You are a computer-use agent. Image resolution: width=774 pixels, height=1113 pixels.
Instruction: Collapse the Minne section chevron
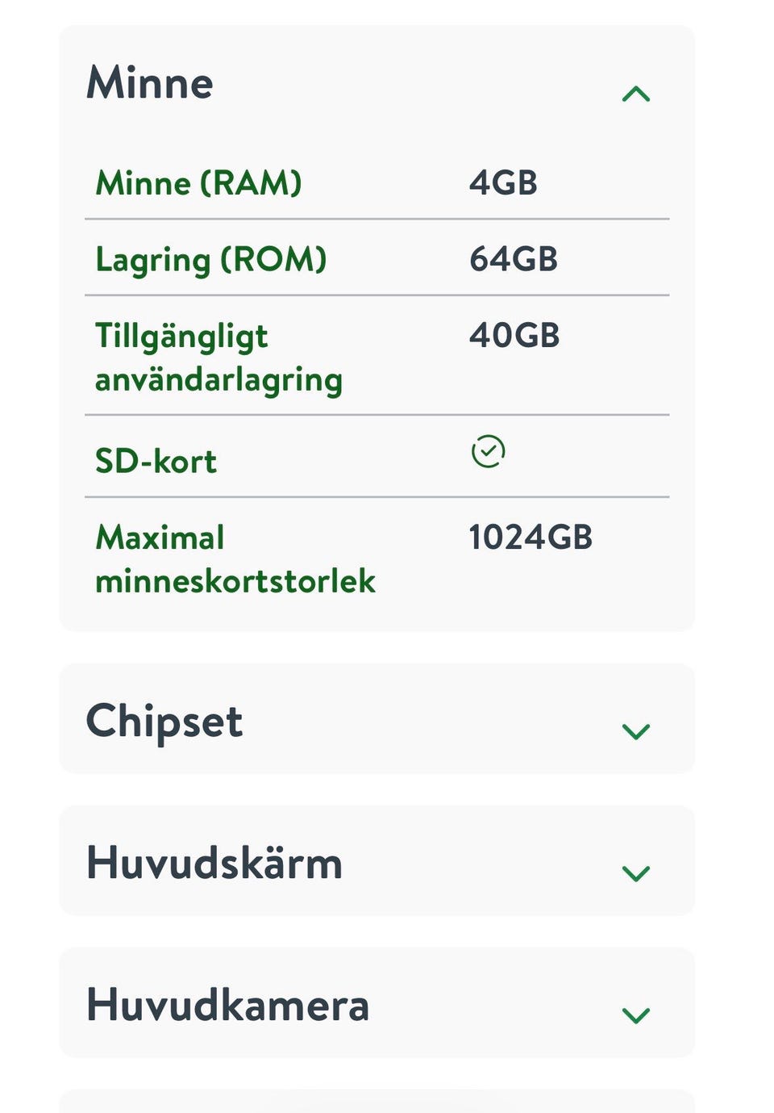coord(636,94)
